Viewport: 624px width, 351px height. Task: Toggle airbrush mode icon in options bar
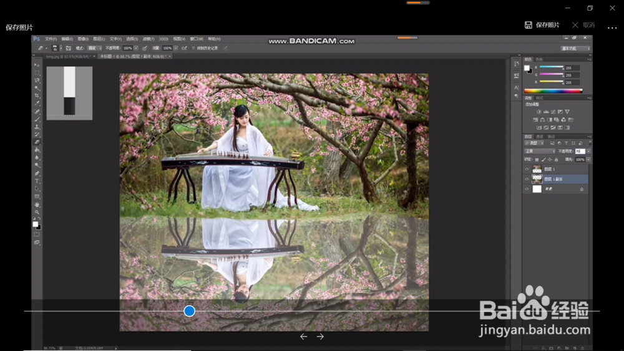(184, 48)
